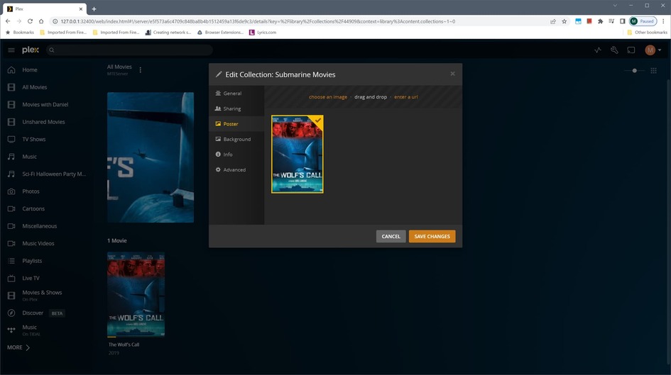Image resolution: width=671 pixels, height=375 pixels.
Task: Click the CANCEL button
Action: point(391,236)
